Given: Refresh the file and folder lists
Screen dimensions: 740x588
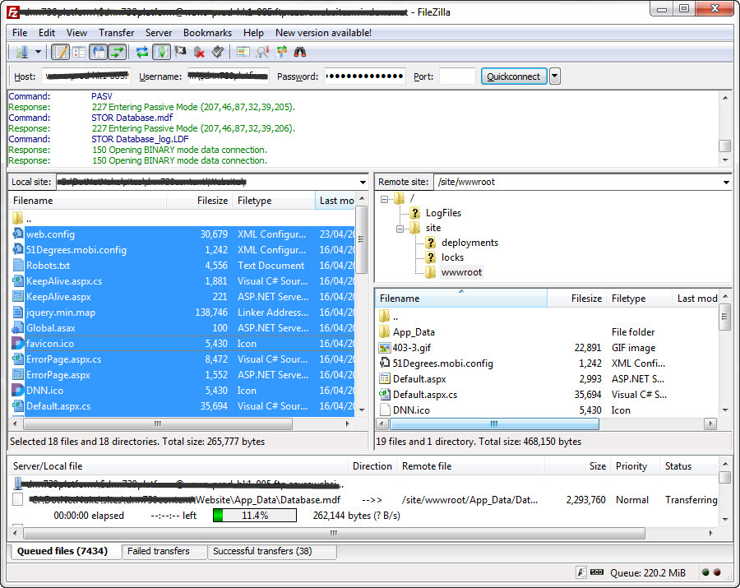Looking at the screenshot, I should point(141,52).
